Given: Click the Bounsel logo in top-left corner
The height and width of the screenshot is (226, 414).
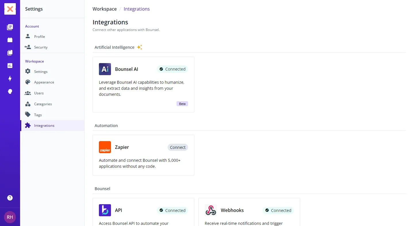Looking at the screenshot, I should 10,9.
